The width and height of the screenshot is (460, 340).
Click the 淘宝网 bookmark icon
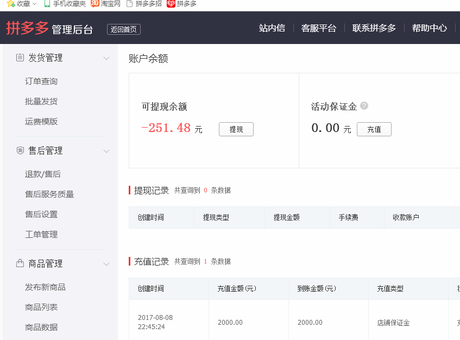(95, 4)
